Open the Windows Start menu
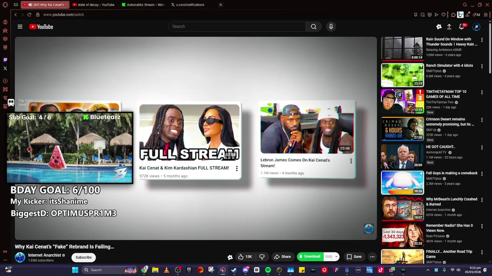The height and width of the screenshot is (276, 492). tap(75, 270)
